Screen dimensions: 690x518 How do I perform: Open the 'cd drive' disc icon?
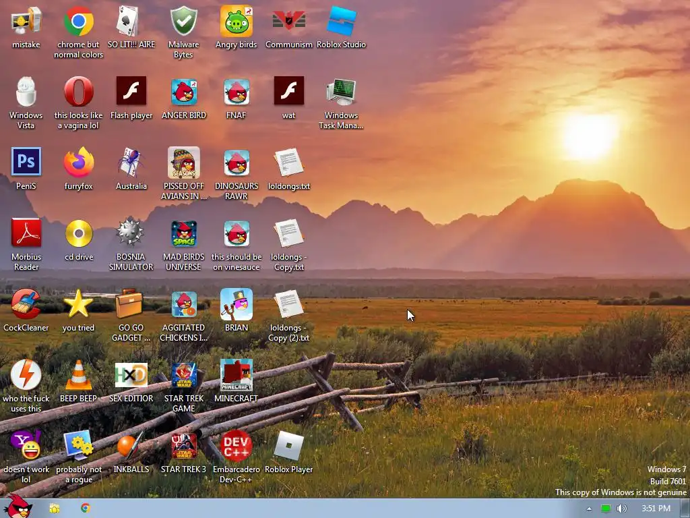click(x=78, y=233)
